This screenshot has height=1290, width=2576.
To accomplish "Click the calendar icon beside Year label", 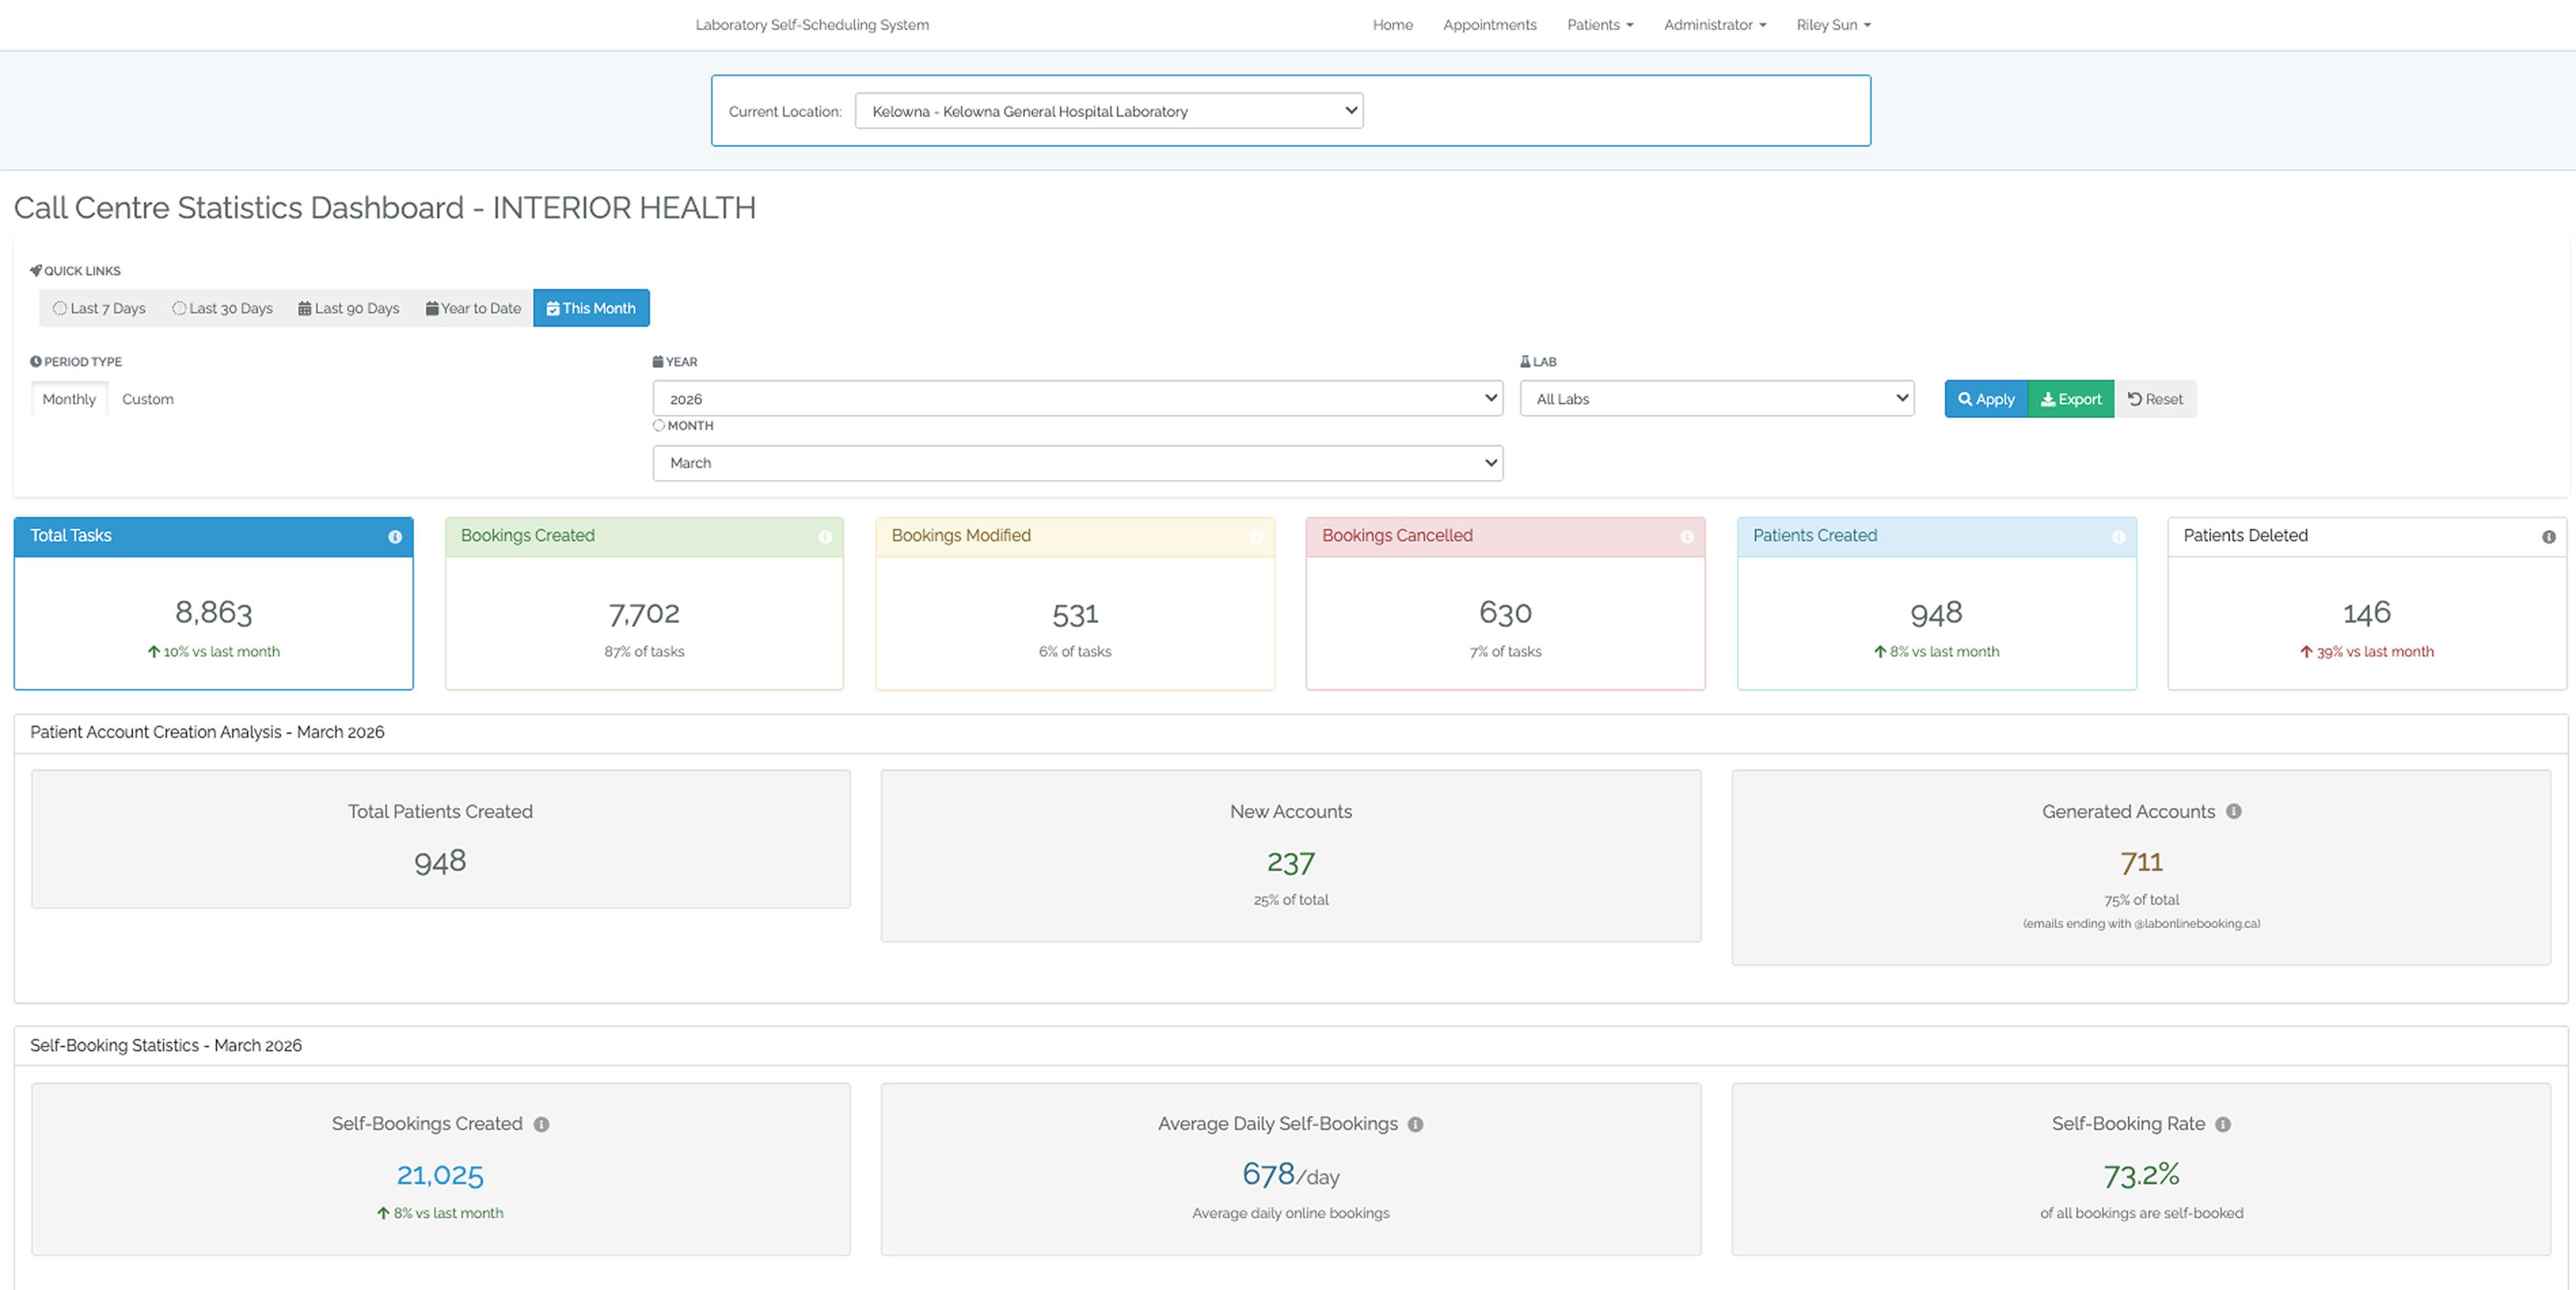I will tap(658, 361).
